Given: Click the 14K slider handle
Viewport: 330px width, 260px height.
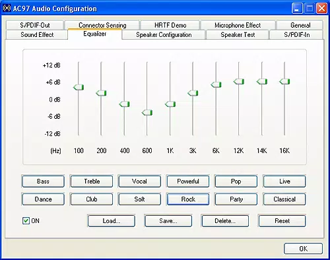Looking at the screenshot, I should tap(262, 82).
